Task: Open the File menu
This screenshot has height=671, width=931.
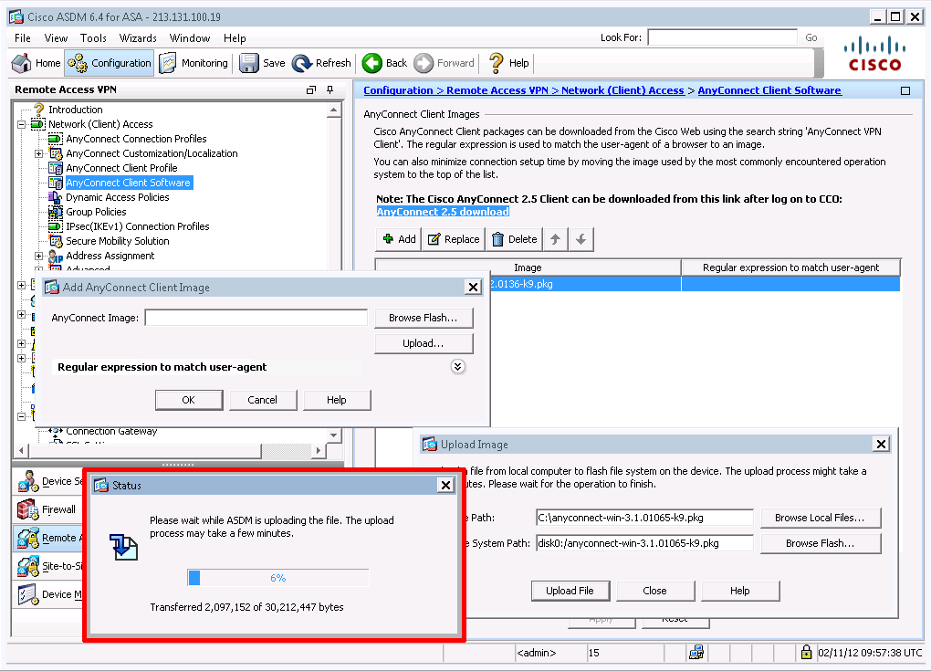Action: [x=23, y=38]
